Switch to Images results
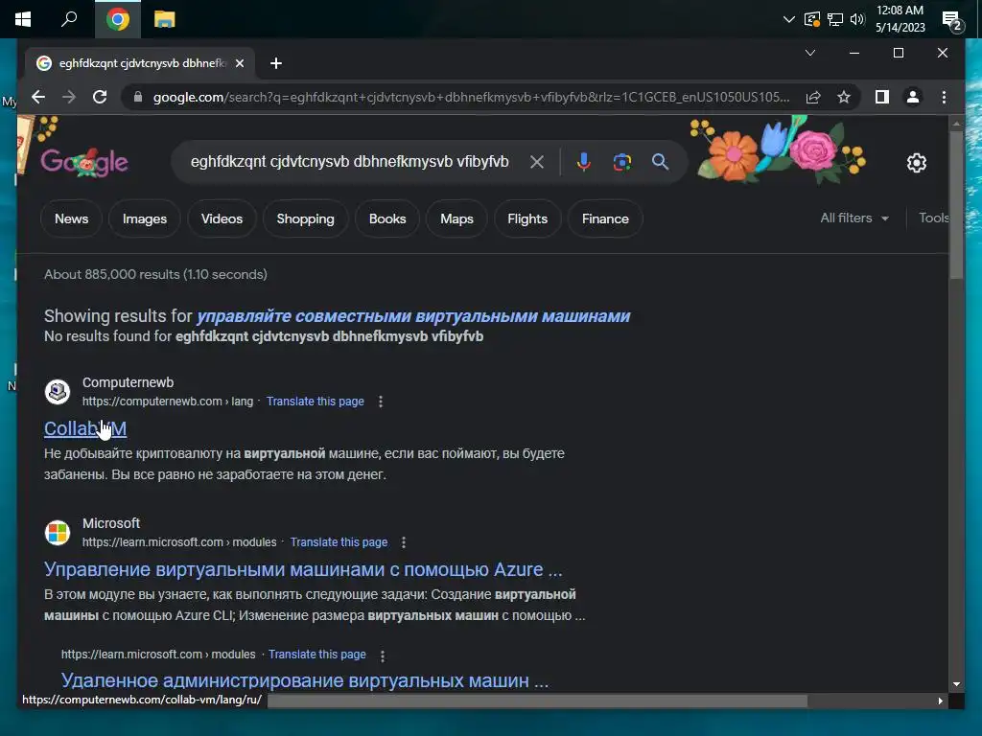Image resolution: width=982 pixels, height=736 pixels. point(145,218)
